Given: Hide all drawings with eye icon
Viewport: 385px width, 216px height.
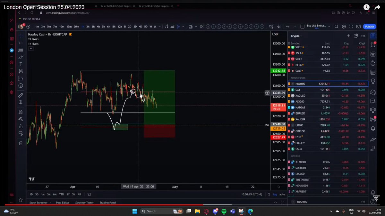Looking at the screenshot, I should 21,133.
